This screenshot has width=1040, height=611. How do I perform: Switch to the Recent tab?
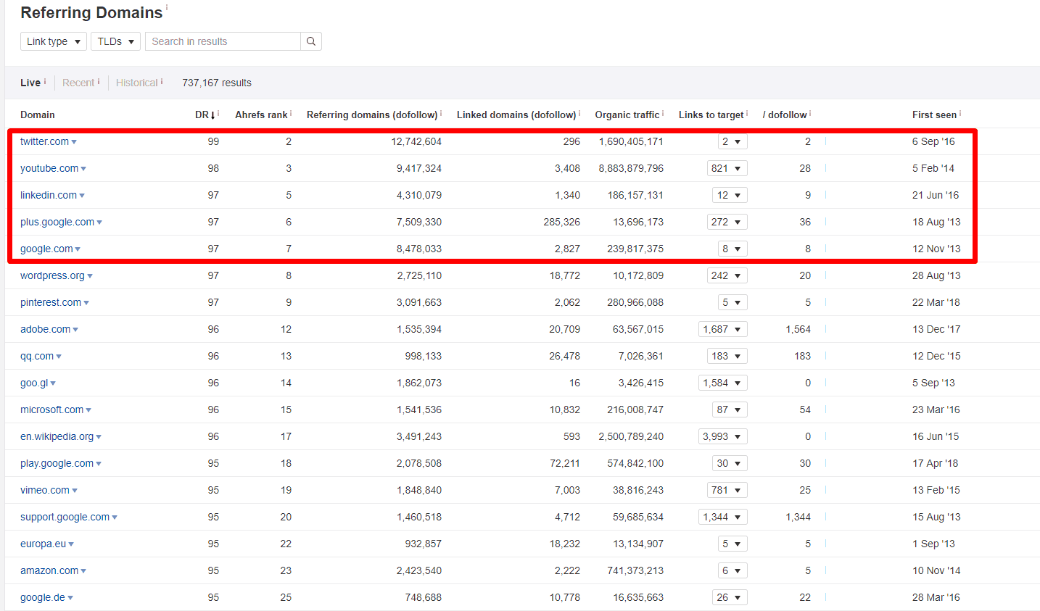78,82
